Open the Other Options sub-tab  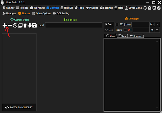tap(41, 14)
